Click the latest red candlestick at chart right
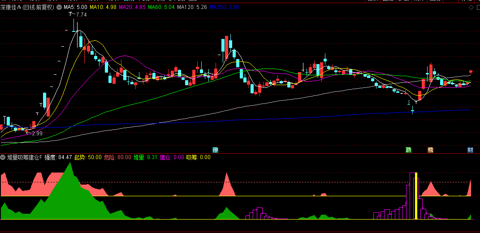 pyautogui.click(x=471, y=72)
